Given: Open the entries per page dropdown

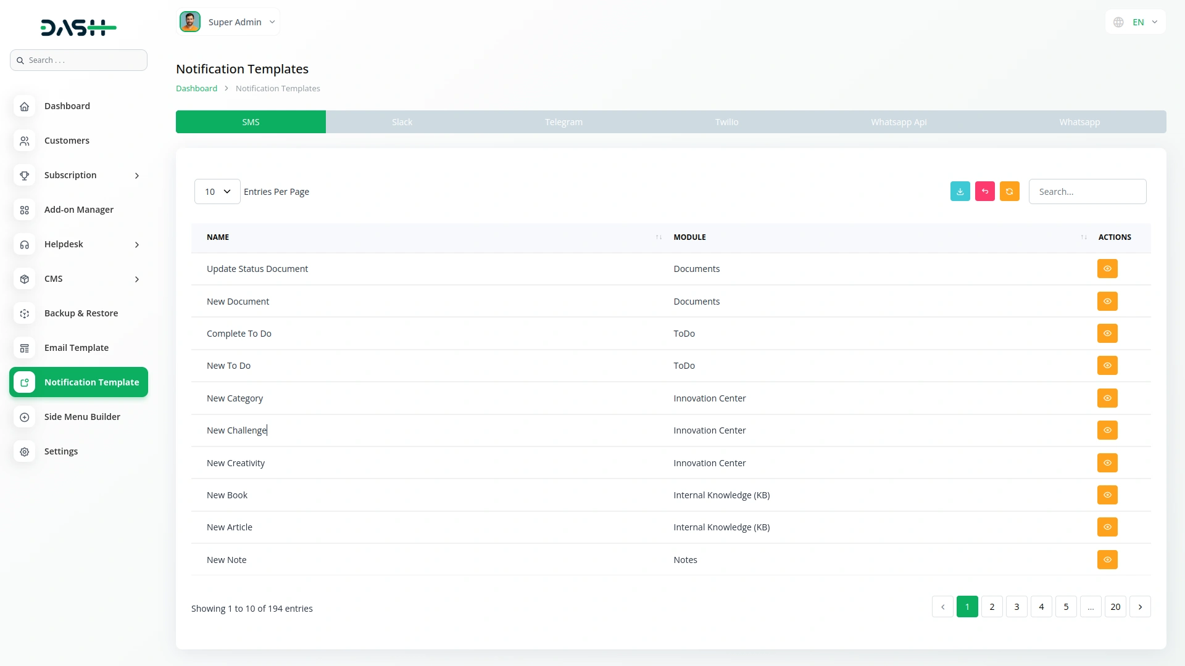Looking at the screenshot, I should (x=217, y=192).
